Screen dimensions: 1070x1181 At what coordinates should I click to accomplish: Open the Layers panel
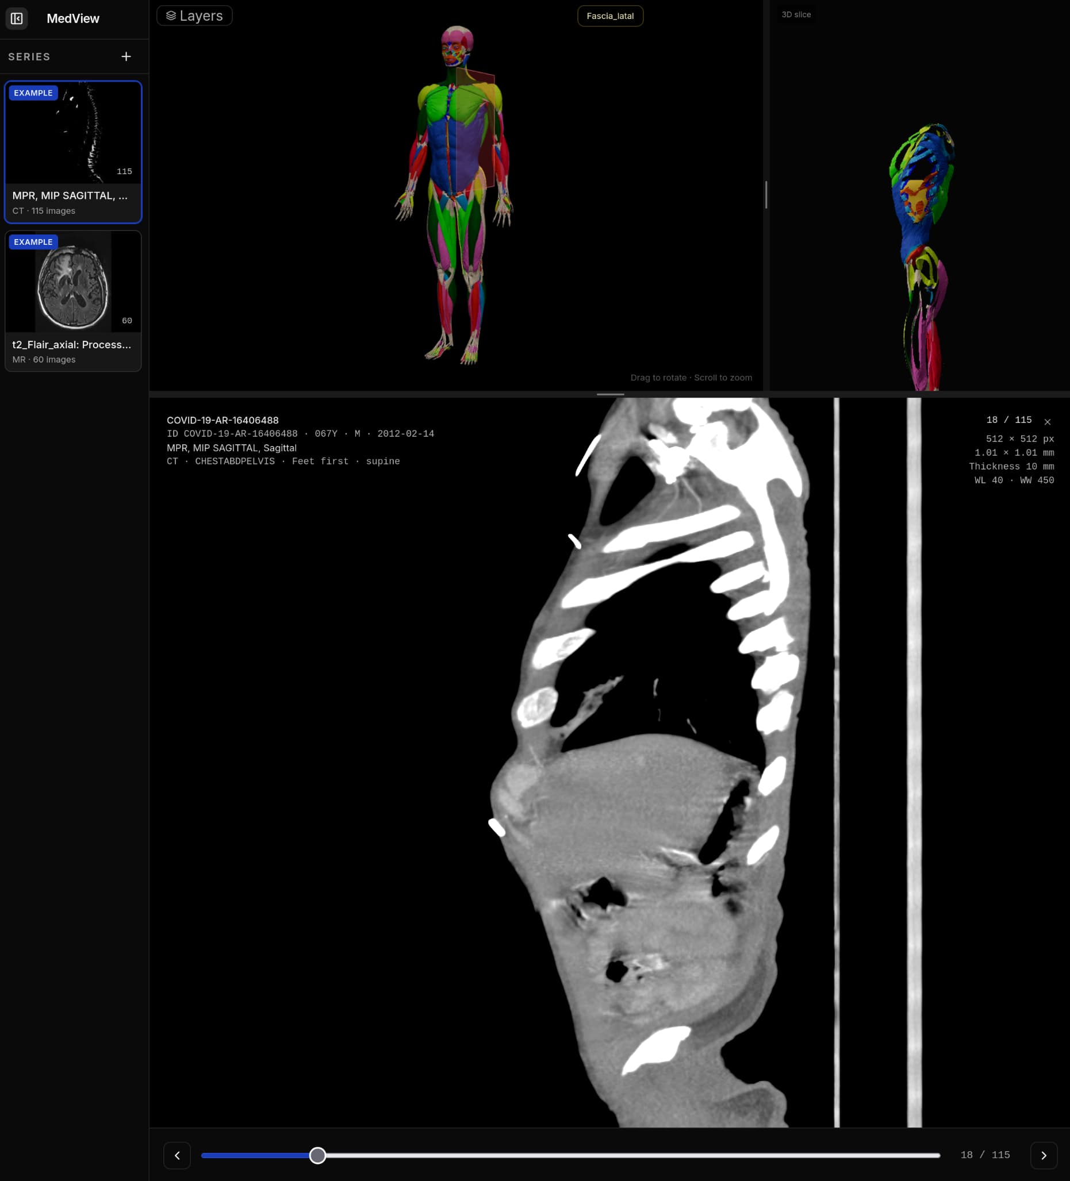pos(194,16)
